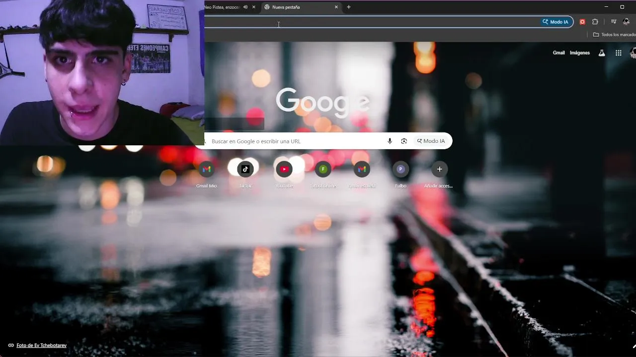Open the gmail escuela shortcut
Viewport: 636px width, 357px height.
(x=362, y=169)
